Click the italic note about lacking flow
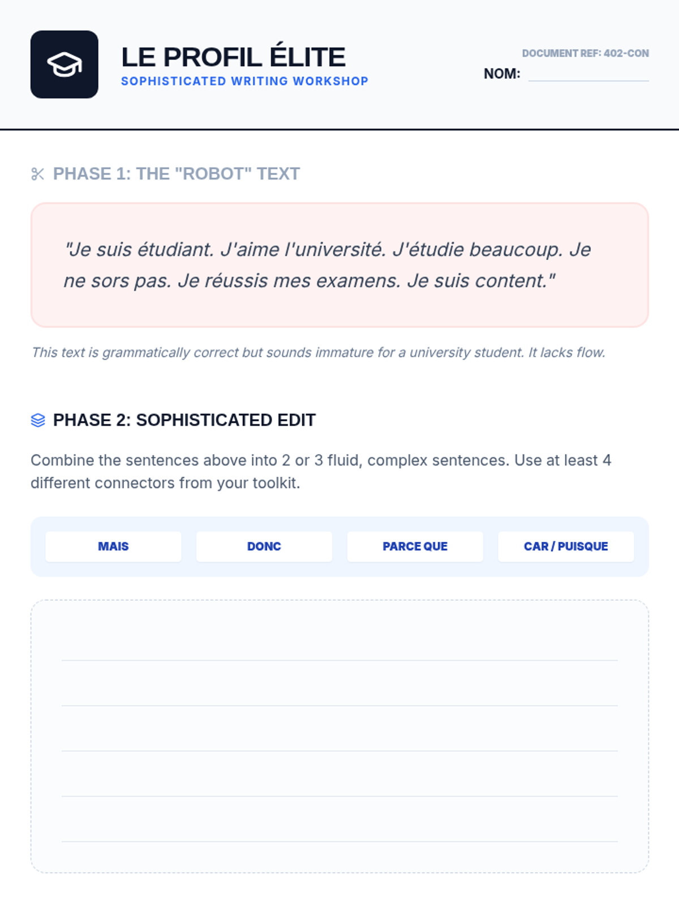The image size is (679, 906). 318,352
